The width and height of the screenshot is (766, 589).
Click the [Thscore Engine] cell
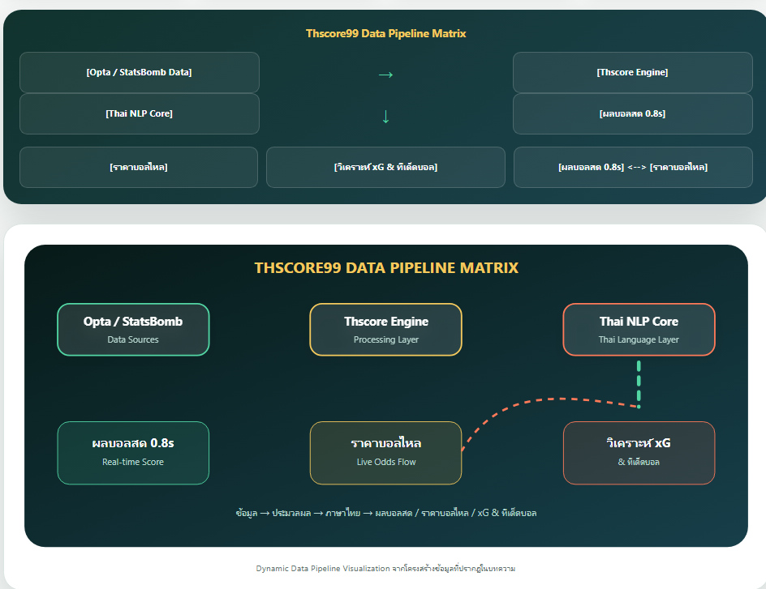coord(633,72)
